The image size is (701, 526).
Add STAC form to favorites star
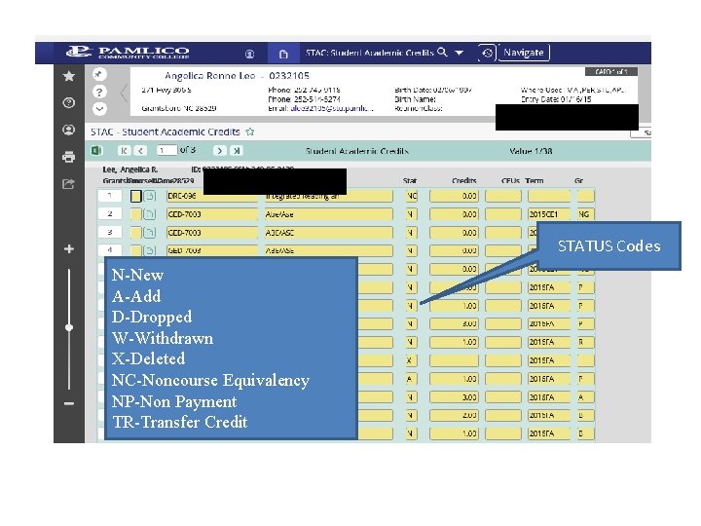coord(250,131)
